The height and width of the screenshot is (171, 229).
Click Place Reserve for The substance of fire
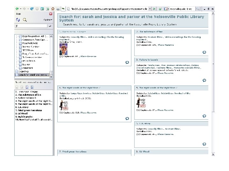pos(166,45)
